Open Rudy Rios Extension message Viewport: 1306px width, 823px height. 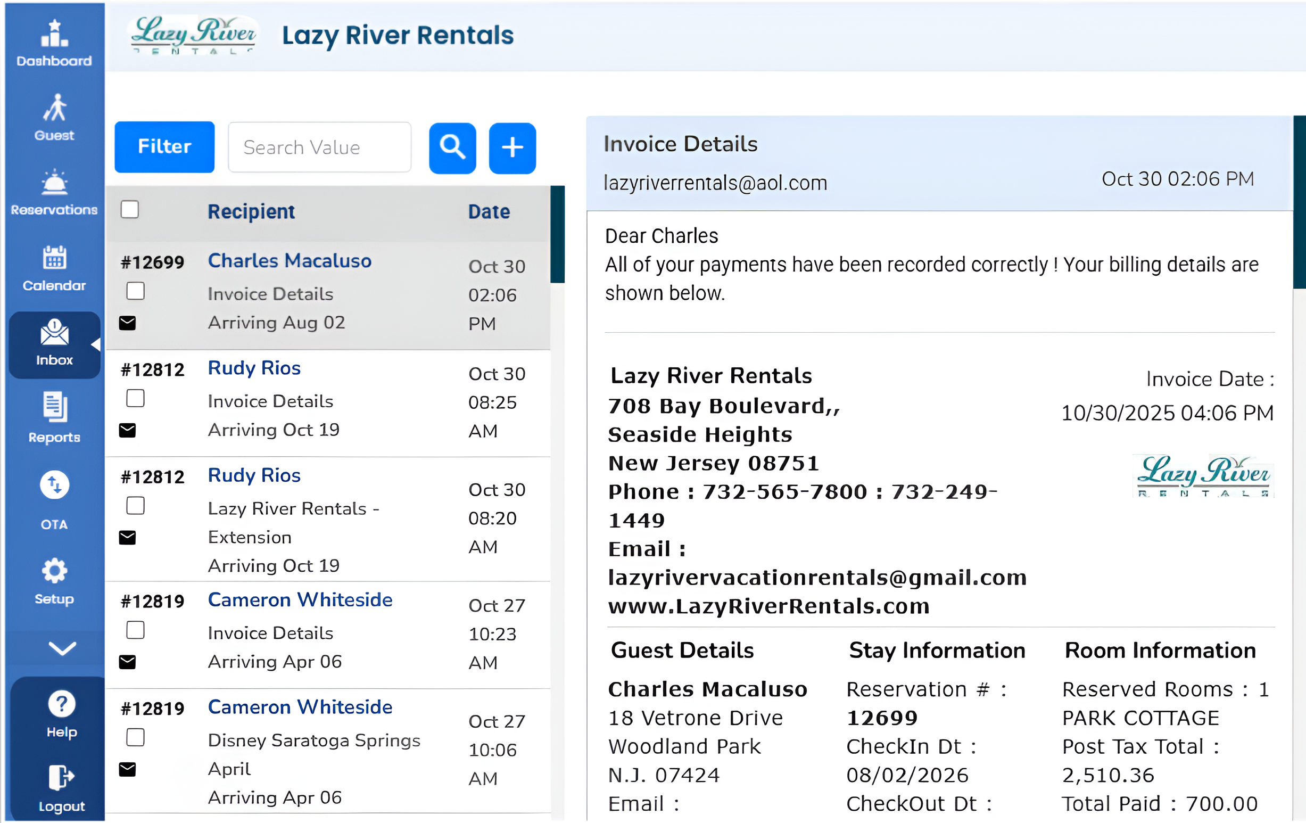coord(293,522)
